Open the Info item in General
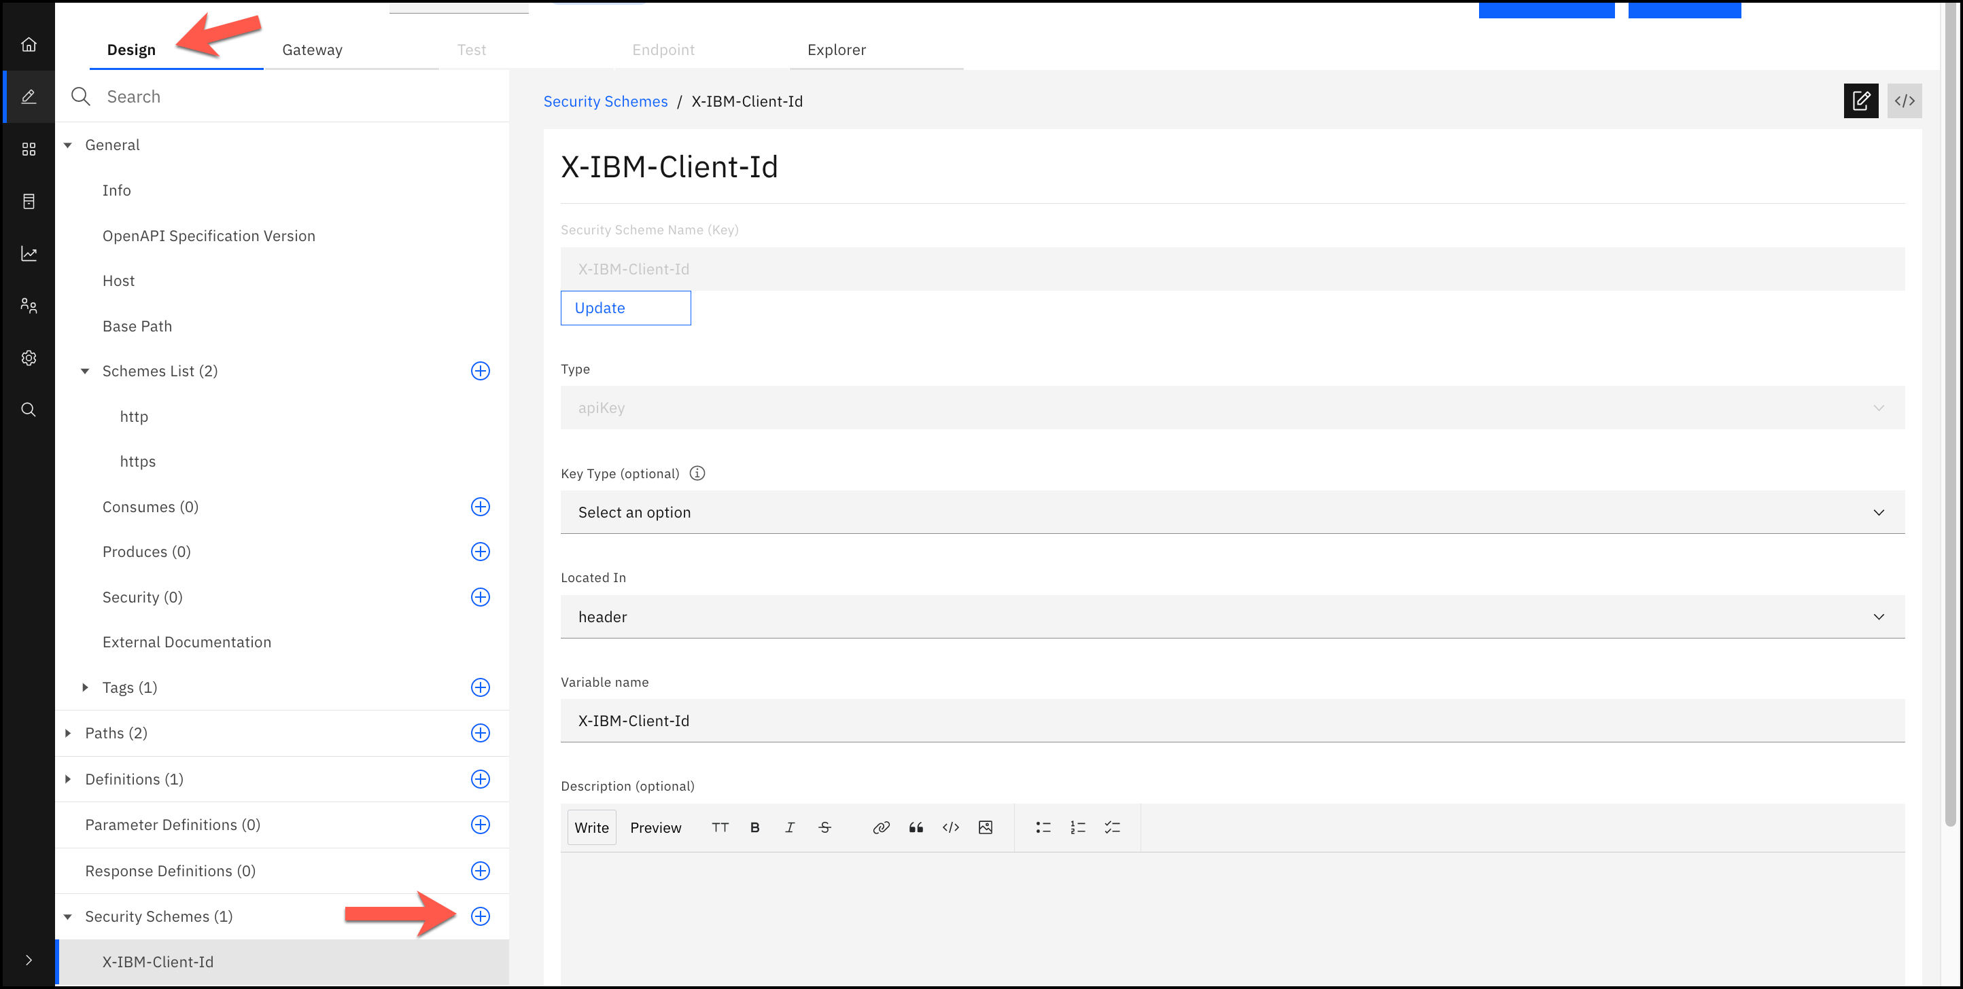This screenshot has width=1963, height=989. tap(117, 190)
